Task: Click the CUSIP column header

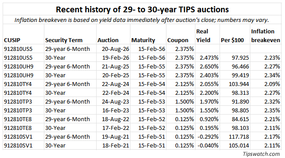Action: pyautogui.click(x=12, y=40)
